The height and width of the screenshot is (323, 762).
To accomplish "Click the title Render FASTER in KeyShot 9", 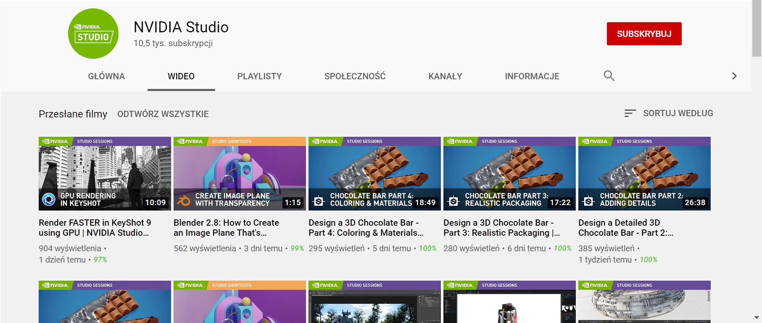I will click(95, 228).
